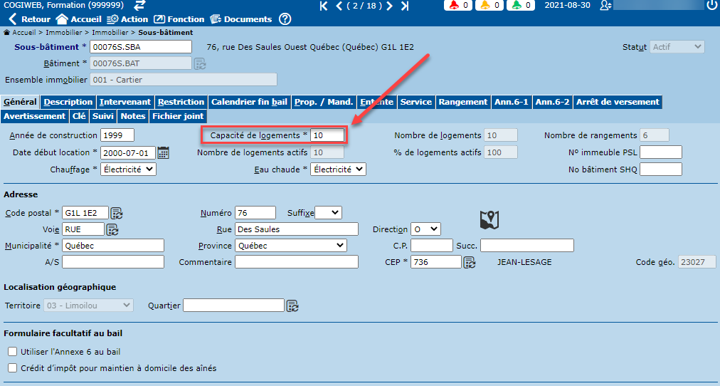Enable Utiliser l'Annexe 6 au bail
This screenshot has height=386, width=720.
tap(12, 352)
